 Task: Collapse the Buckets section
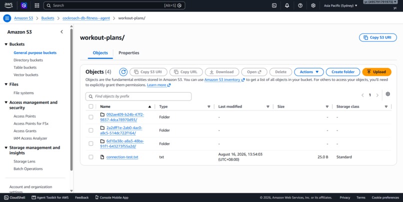[6, 44]
